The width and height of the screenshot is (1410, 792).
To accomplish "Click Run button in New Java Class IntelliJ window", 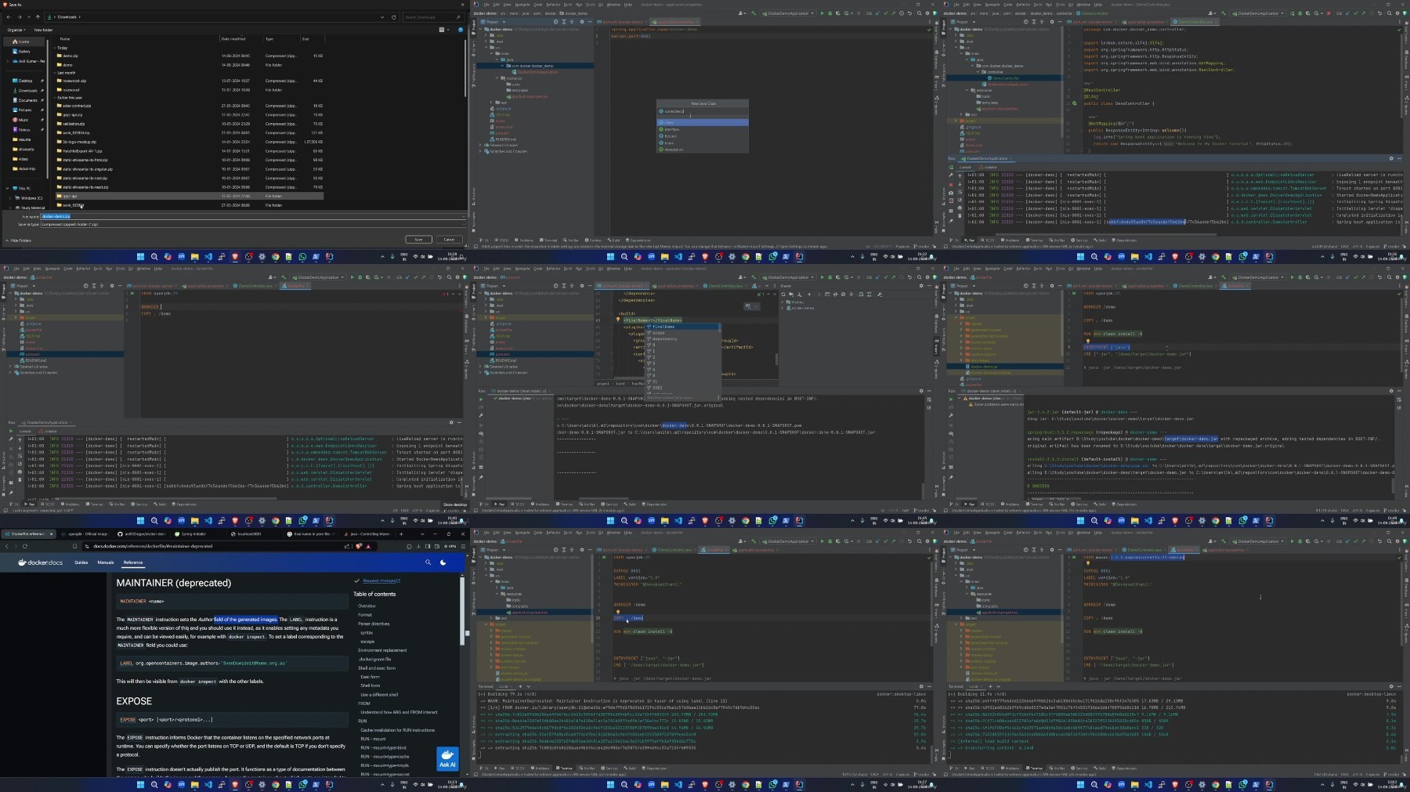I will [x=822, y=13].
